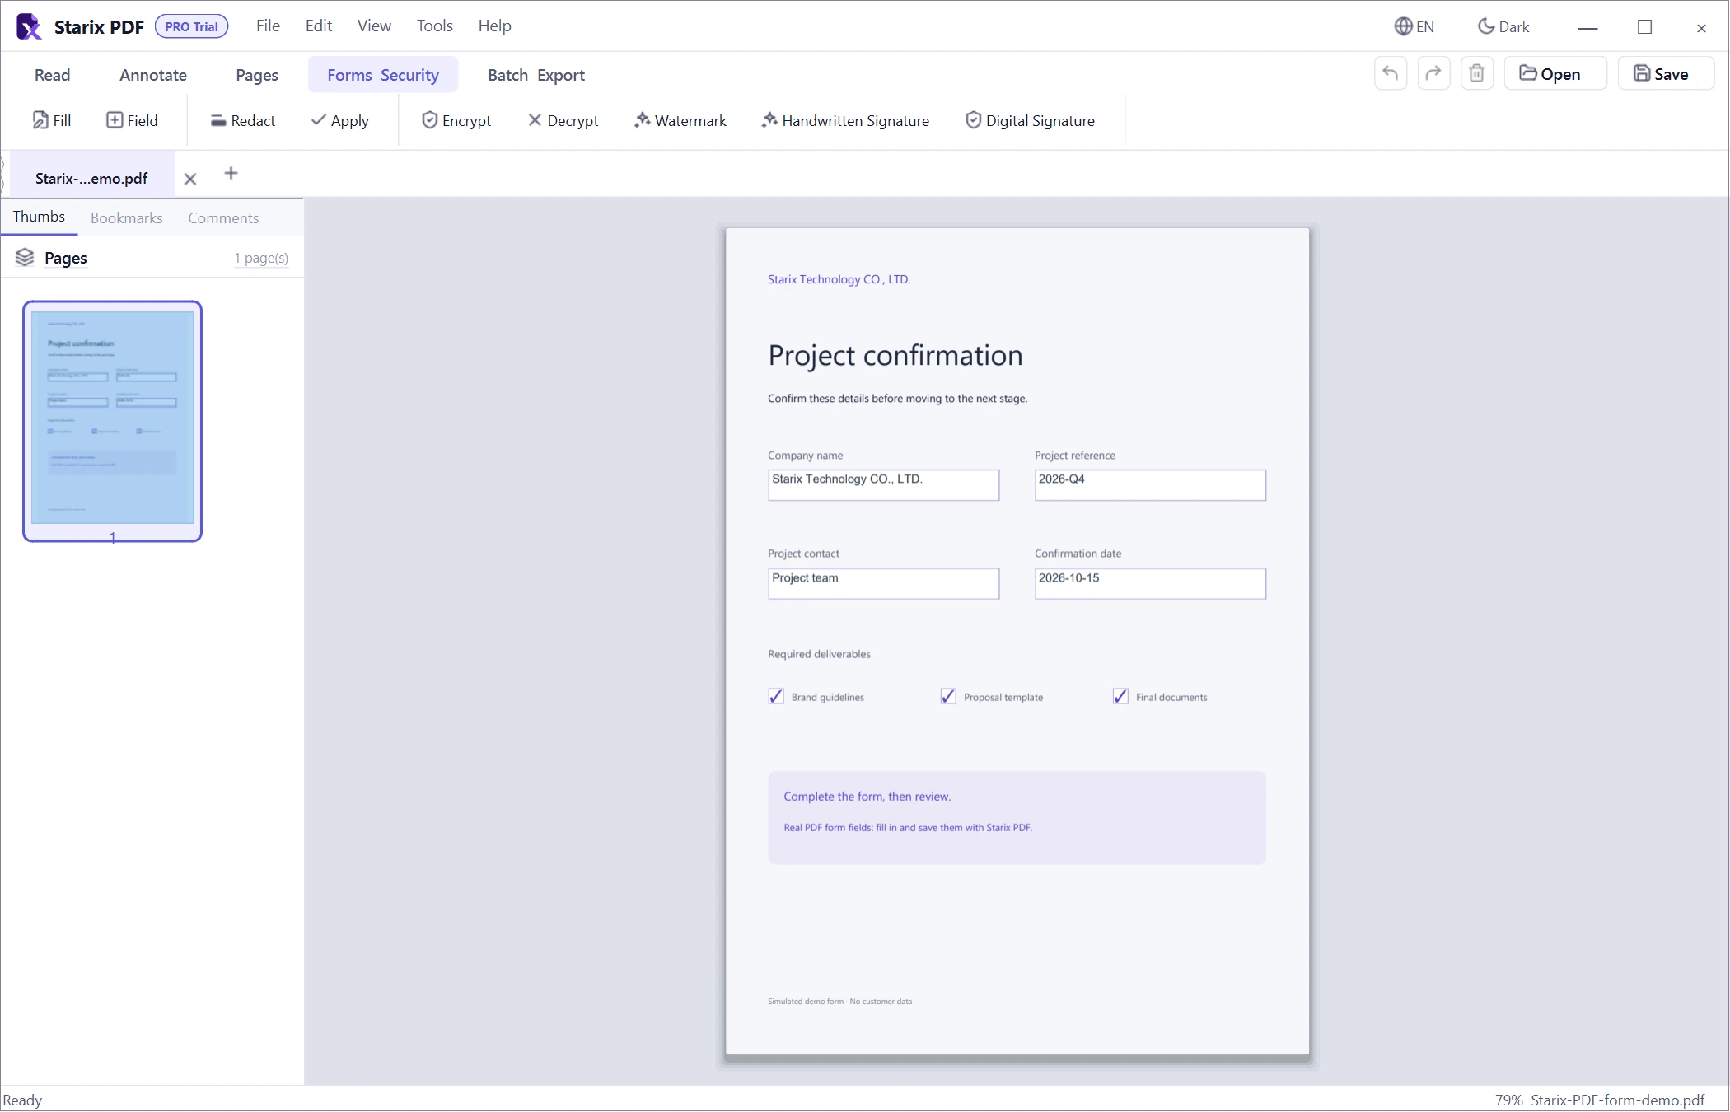The height and width of the screenshot is (1112, 1730).
Task: Select the Redact tool
Action: (x=243, y=120)
